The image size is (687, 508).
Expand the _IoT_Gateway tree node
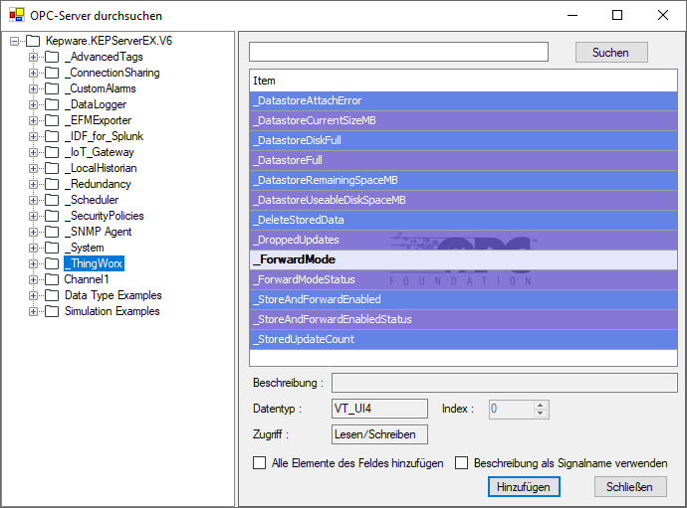coord(33,152)
